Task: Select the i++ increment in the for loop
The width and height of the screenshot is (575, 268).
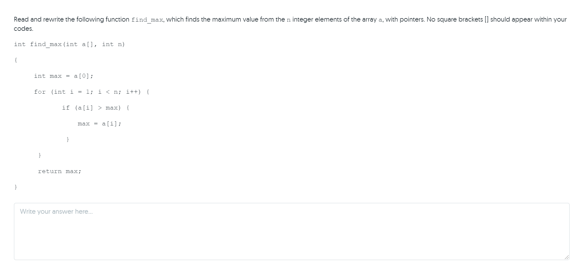Action: 132,92
